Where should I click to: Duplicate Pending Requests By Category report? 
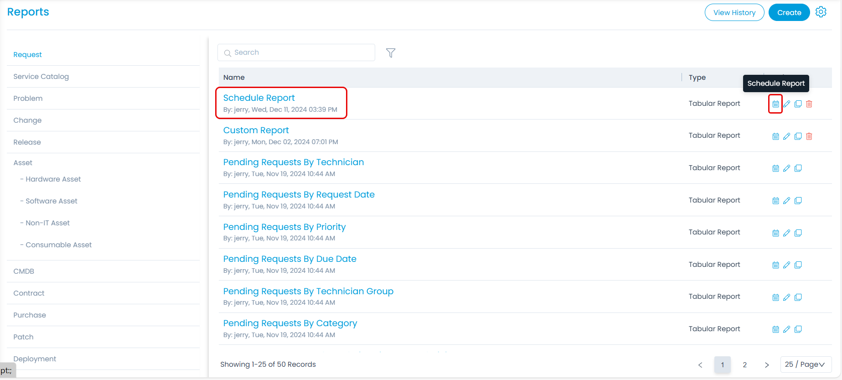pyautogui.click(x=798, y=329)
